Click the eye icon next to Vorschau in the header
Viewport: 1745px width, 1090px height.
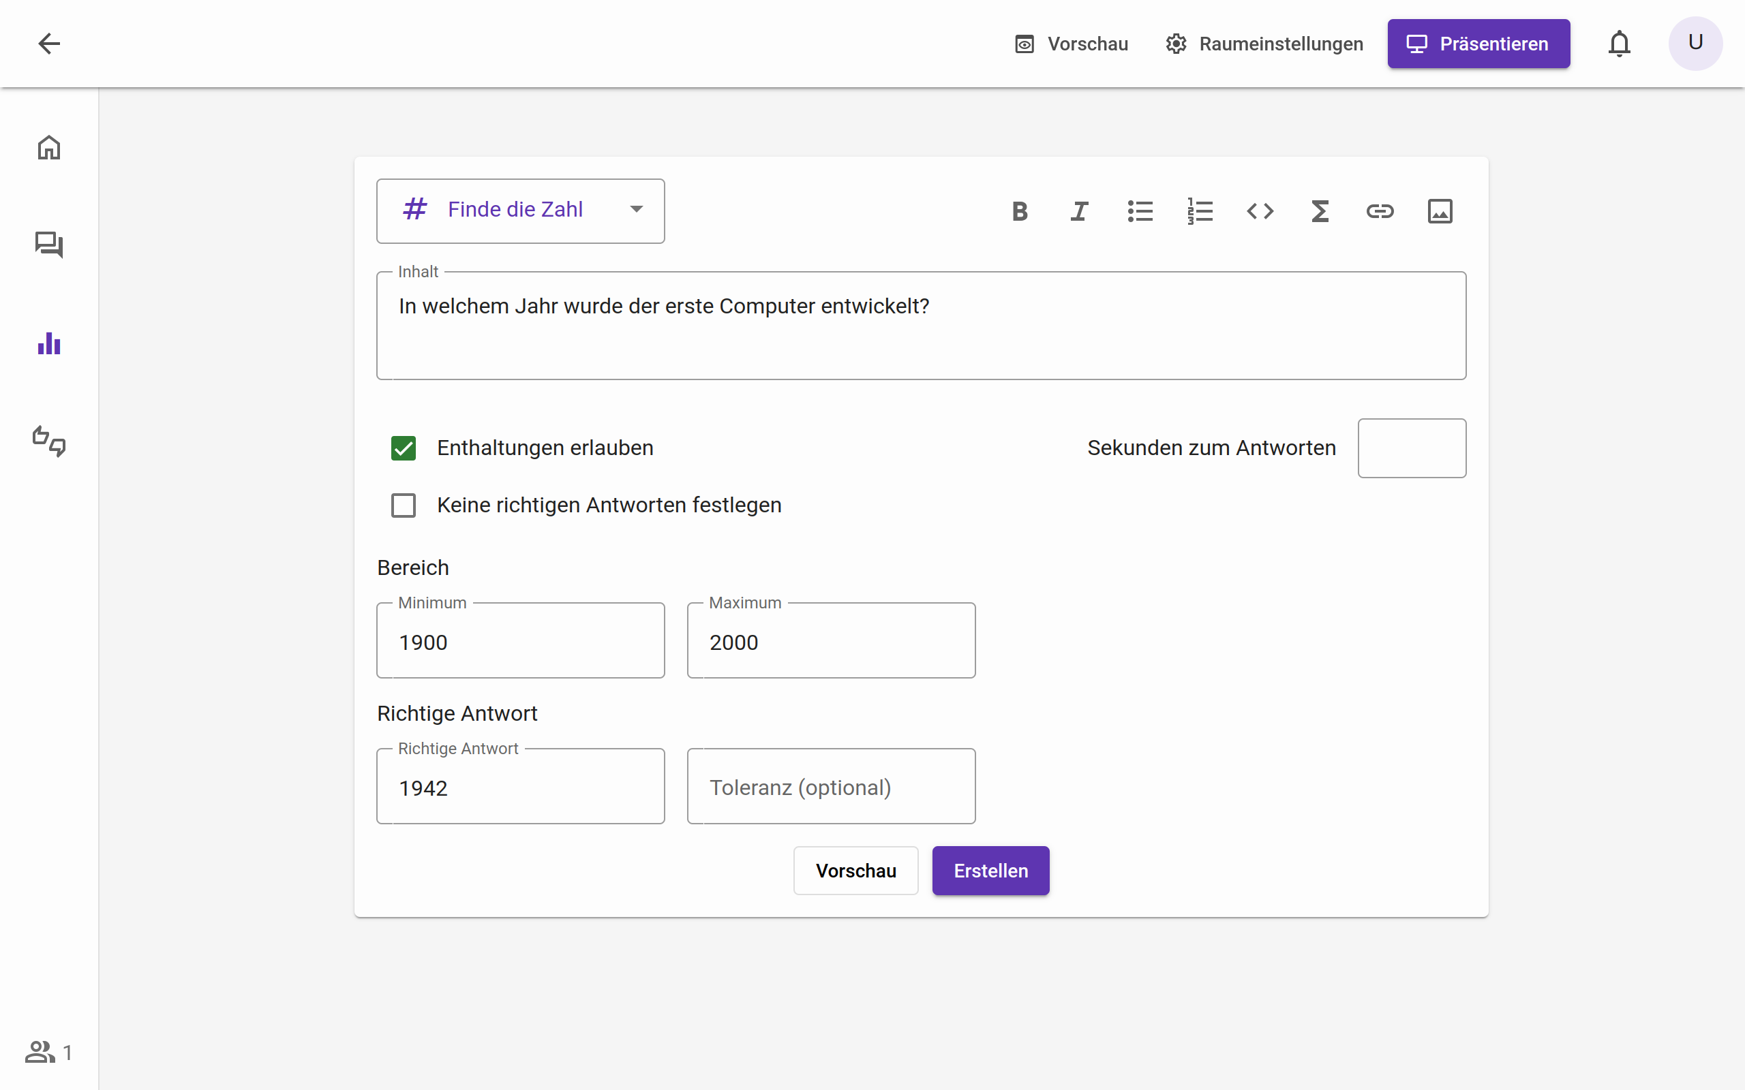tap(1024, 44)
